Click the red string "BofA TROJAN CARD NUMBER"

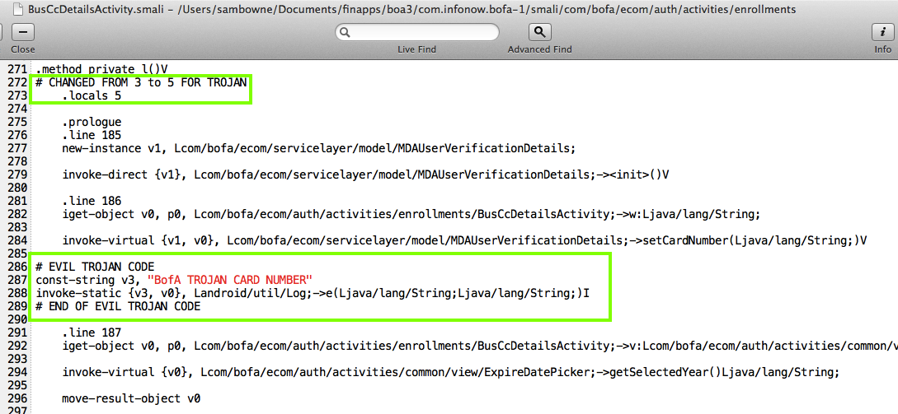(x=230, y=280)
